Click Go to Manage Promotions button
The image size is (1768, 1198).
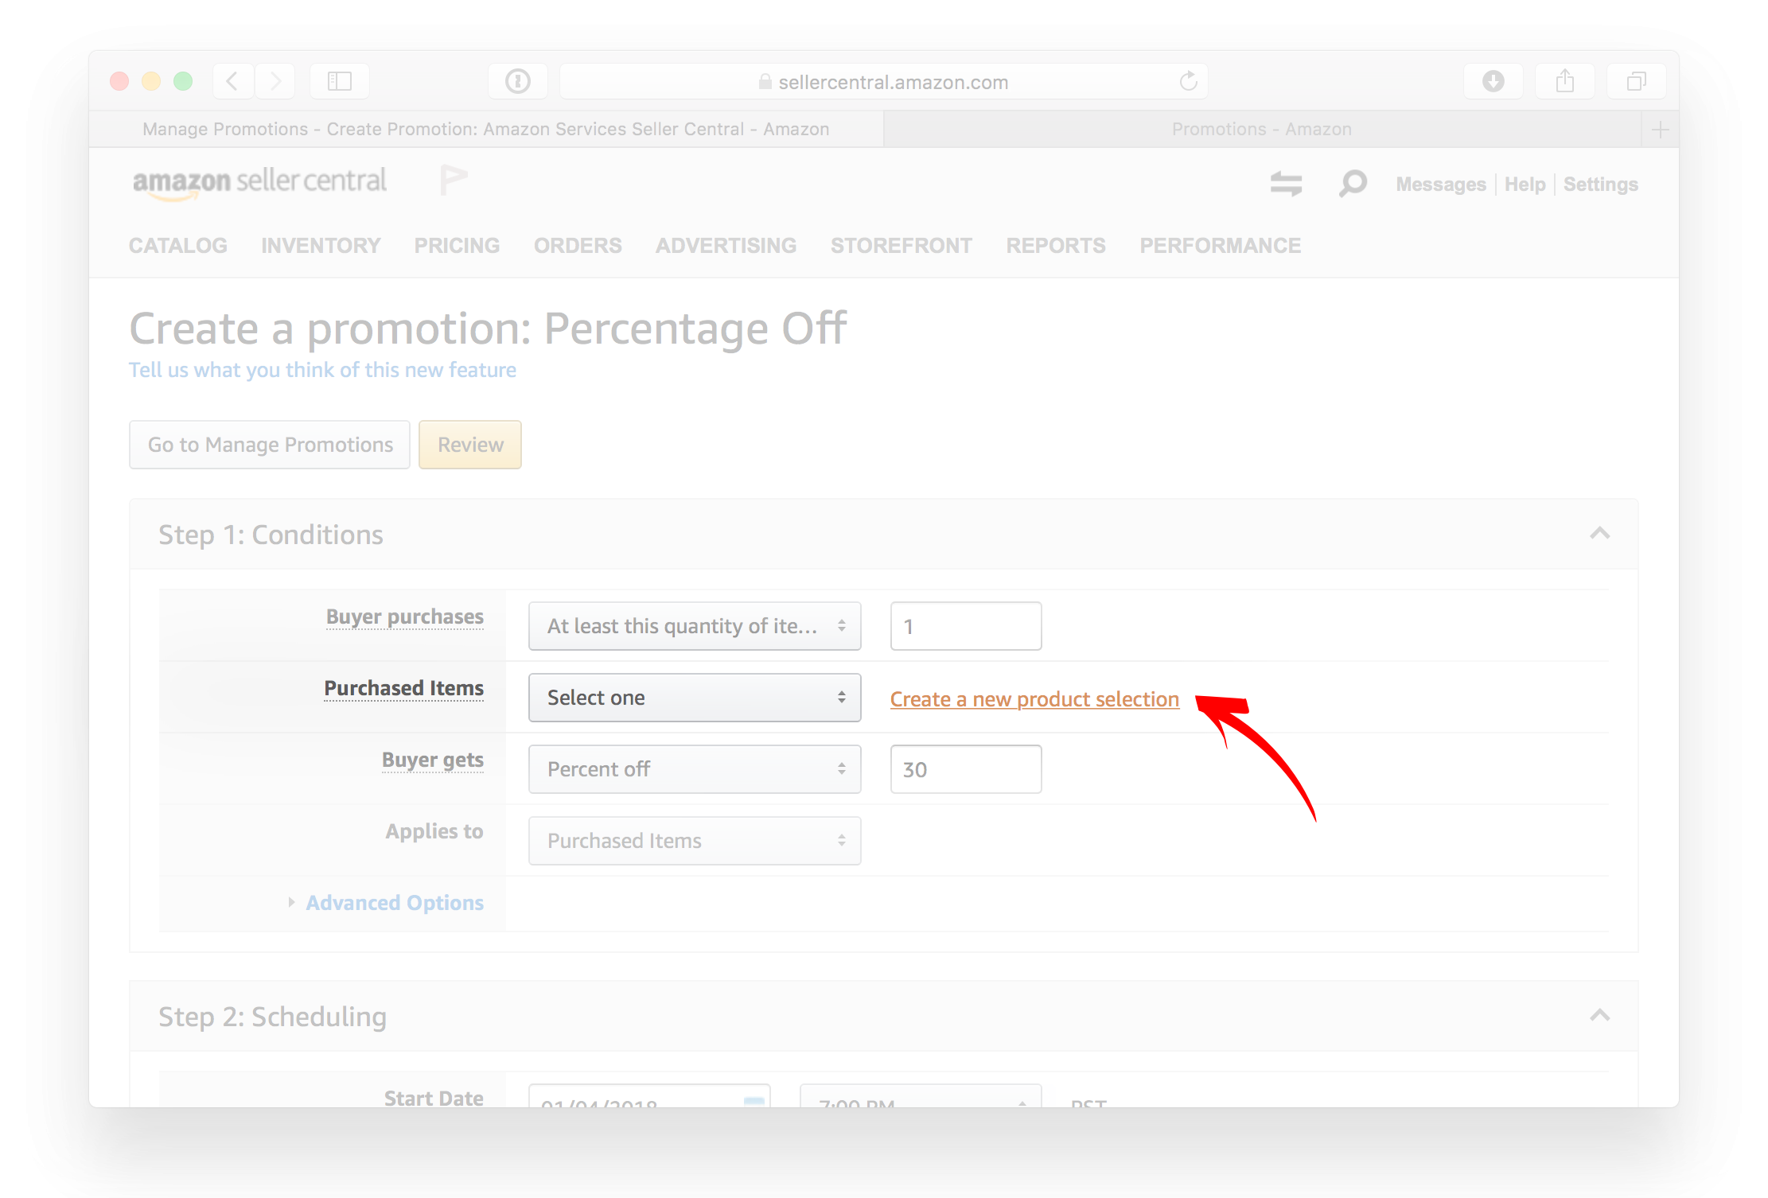click(x=270, y=445)
